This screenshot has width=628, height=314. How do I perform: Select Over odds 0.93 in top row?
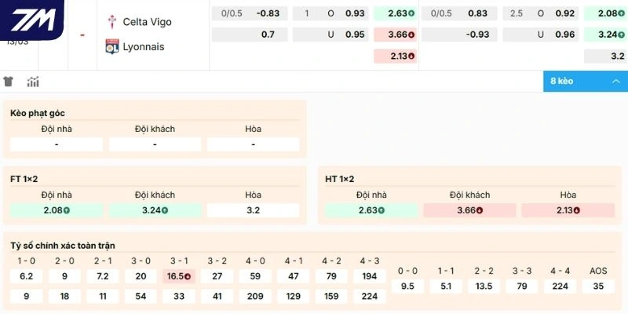pos(355,13)
